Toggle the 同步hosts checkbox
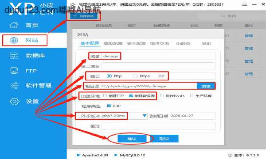 [x=162, y=96]
